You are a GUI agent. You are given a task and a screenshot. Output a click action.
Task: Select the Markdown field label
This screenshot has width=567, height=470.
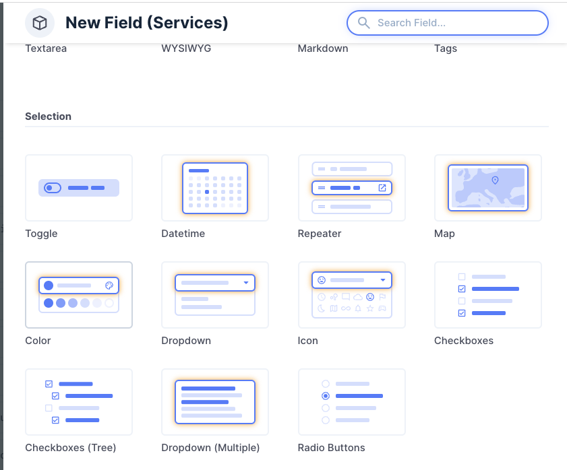[x=323, y=48]
